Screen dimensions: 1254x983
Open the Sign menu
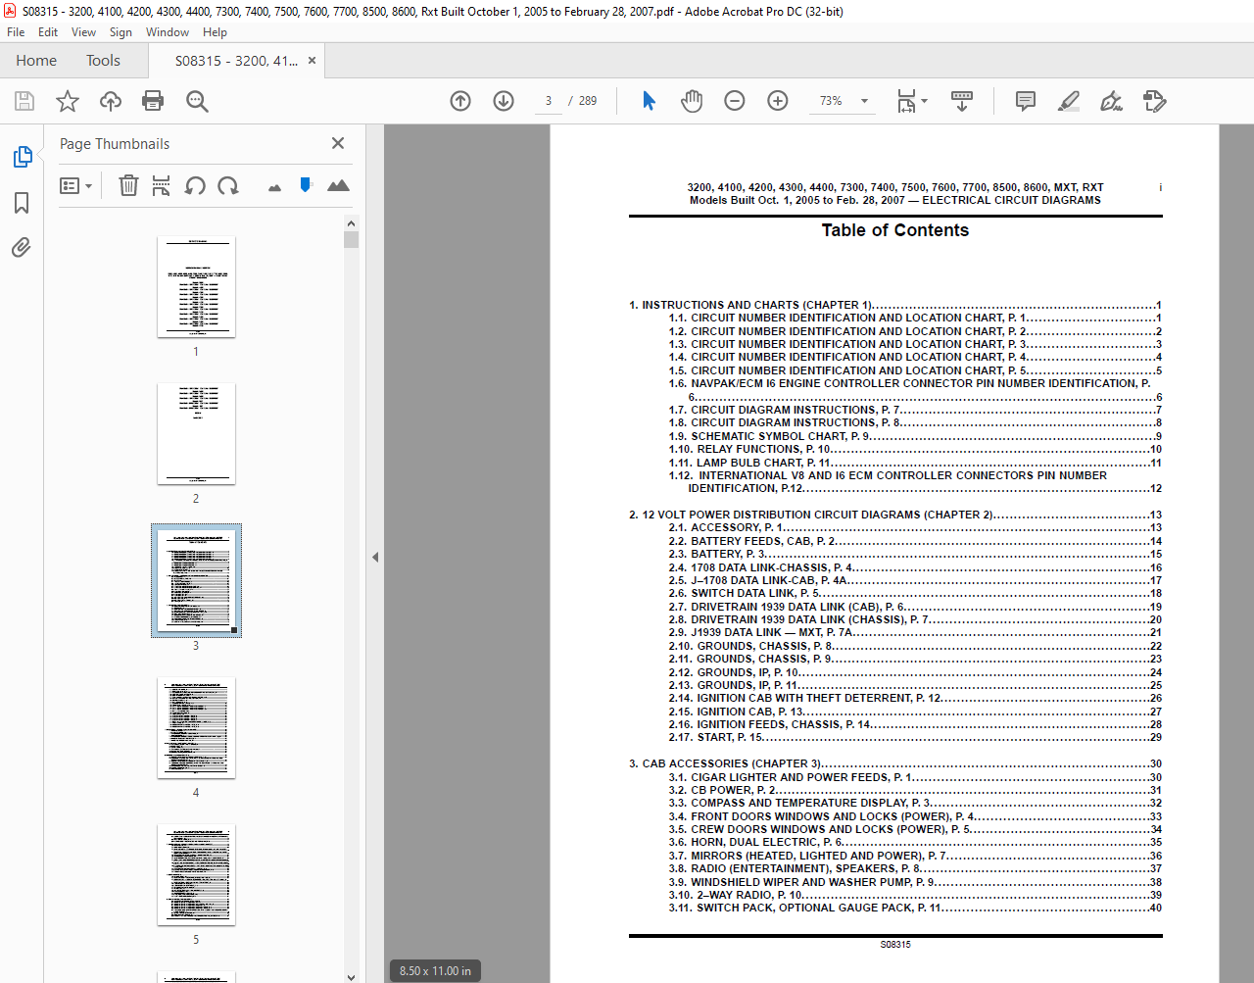click(x=121, y=32)
